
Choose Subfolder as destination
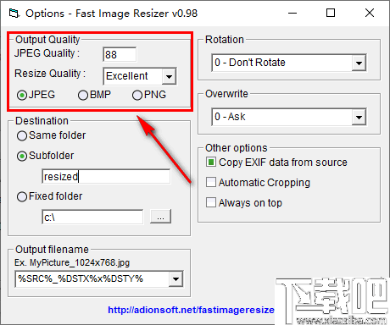click(x=22, y=157)
